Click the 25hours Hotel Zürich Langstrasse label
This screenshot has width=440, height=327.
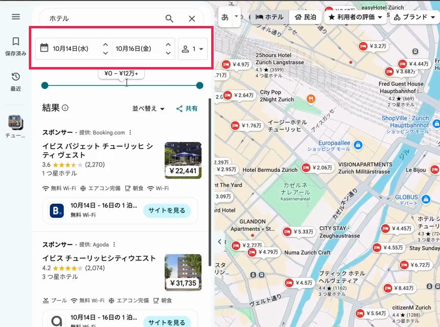[x=280, y=59]
